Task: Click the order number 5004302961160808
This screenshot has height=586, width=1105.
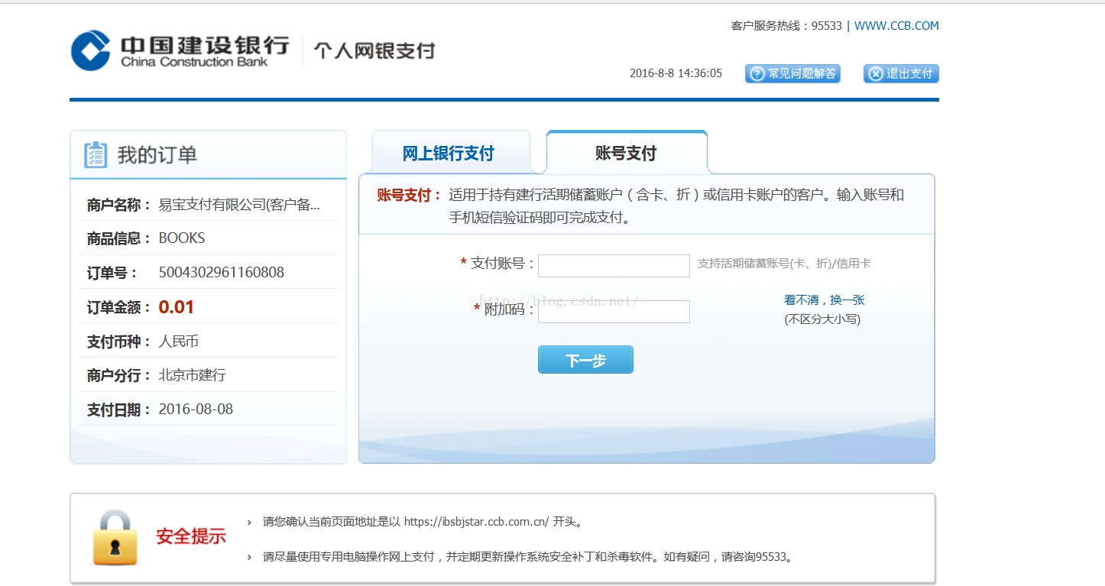Action: point(222,272)
